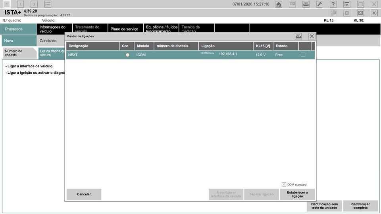381x214 pixels.
Task: Toggle the ICOM standard checkbox
Action: point(284,185)
